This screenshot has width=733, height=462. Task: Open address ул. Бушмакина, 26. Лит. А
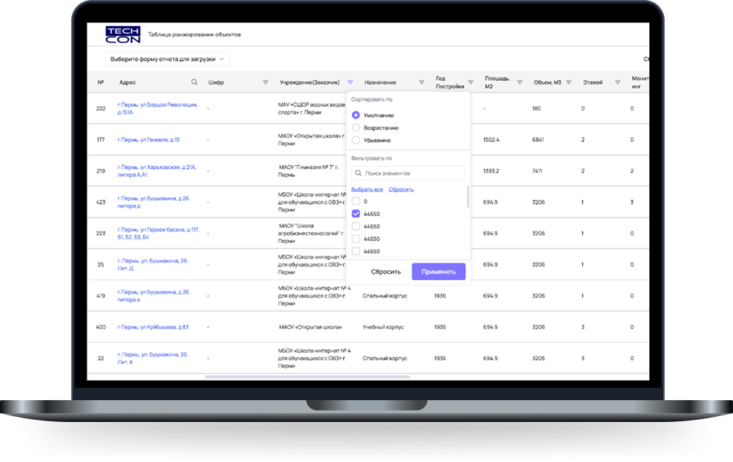153,358
